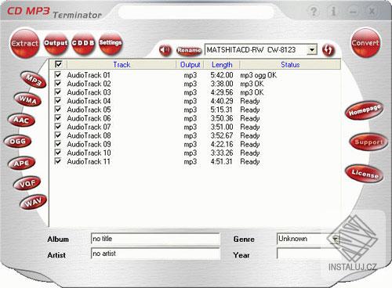This screenshot has width=392, height=288.
Task: Click the length value 5:42.00
Action: coord(222,75)
